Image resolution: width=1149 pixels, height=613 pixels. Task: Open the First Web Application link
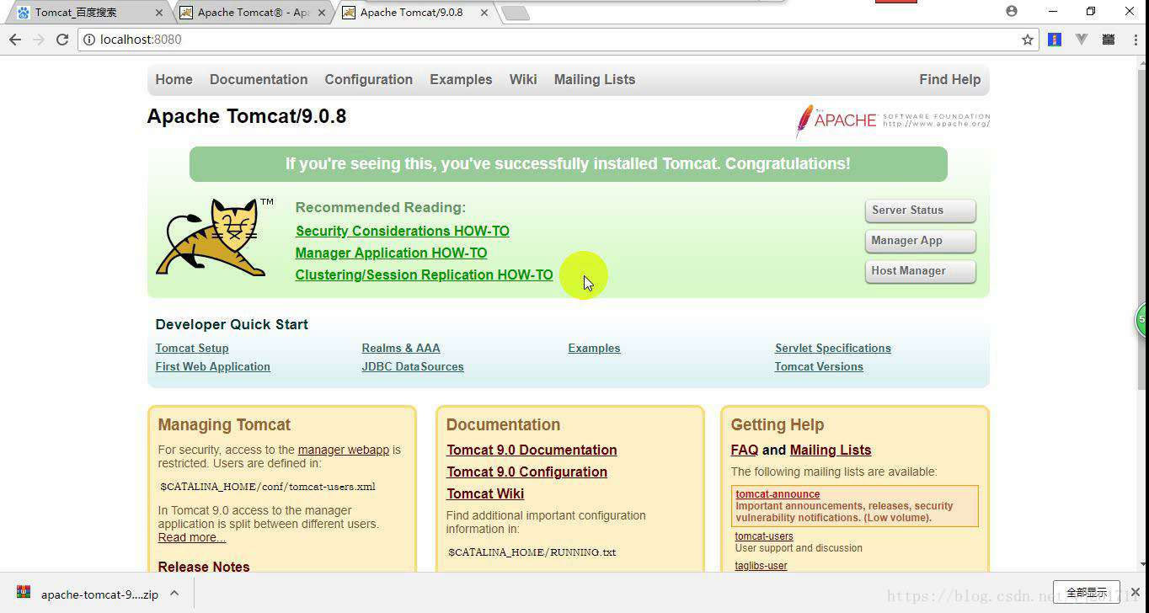tap(212, 366)
